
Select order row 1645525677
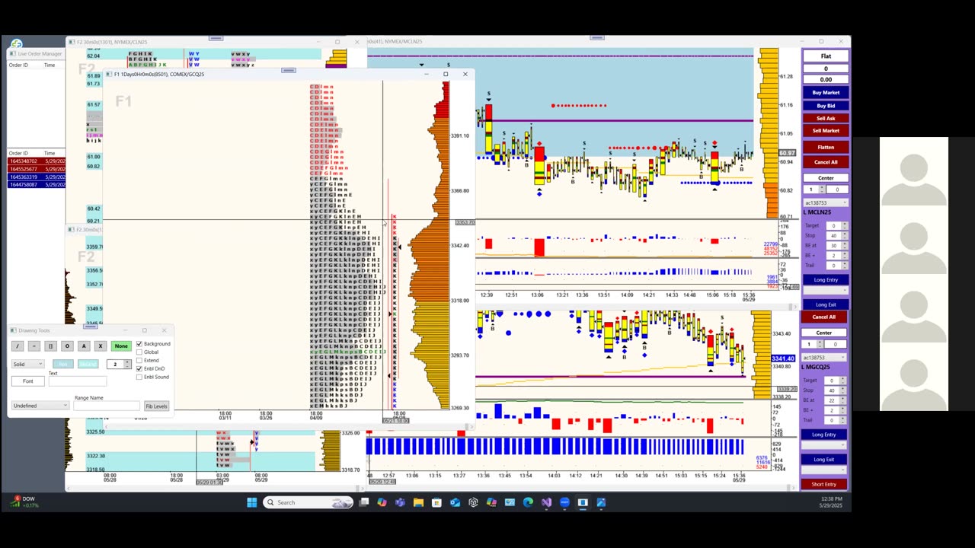pos(37,169)
